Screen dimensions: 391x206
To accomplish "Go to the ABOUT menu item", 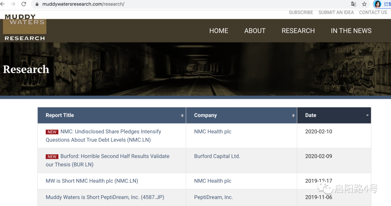I will pos(255,31).
